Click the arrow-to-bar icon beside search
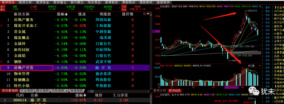The height and width of the screenshot is (104, 284). [x=148, y=14]
